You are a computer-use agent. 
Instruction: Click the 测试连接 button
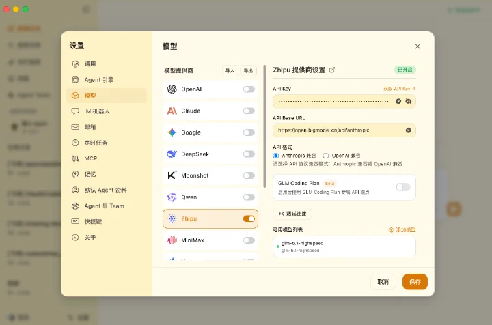tap(292, 214)
